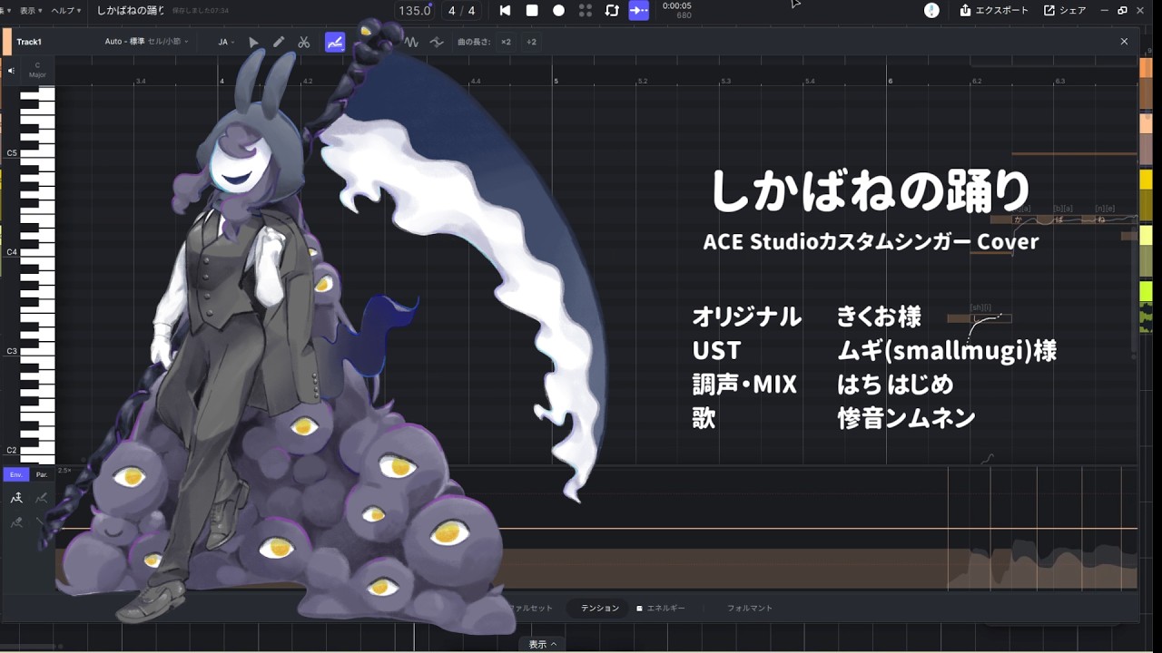Select the pitch curve edit tool
Screen dimensions: 1162x653
point(335,42)
